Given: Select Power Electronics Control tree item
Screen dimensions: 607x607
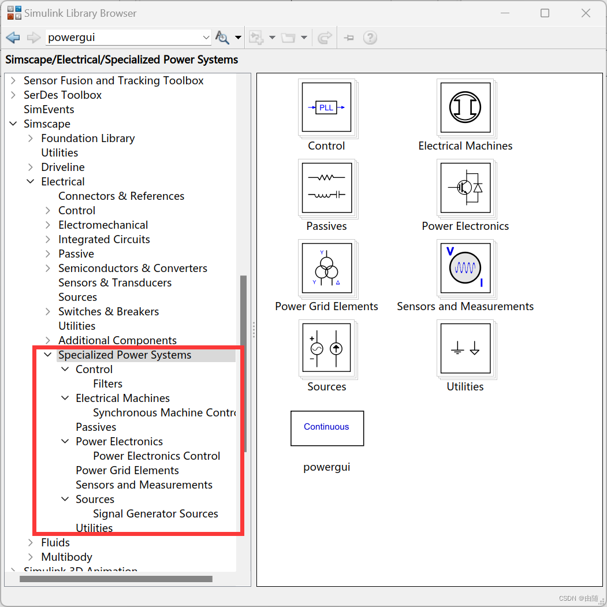Looking at the screenshot, I should coord(157,456).
